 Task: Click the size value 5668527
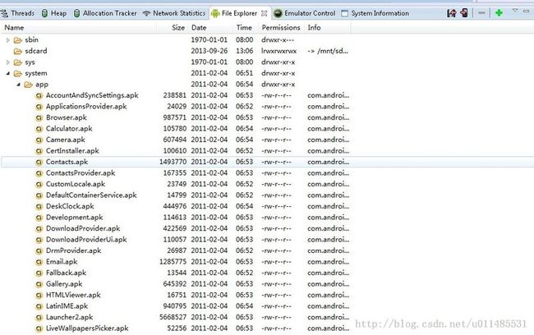tap(173, 317)
